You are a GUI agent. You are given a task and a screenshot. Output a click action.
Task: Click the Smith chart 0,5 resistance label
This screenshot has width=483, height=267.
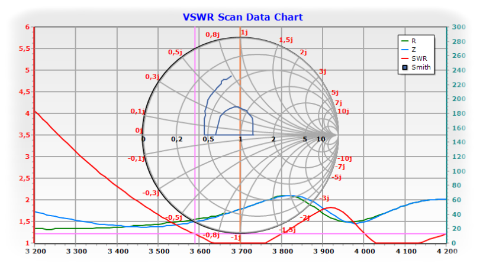tap(208, 139)
